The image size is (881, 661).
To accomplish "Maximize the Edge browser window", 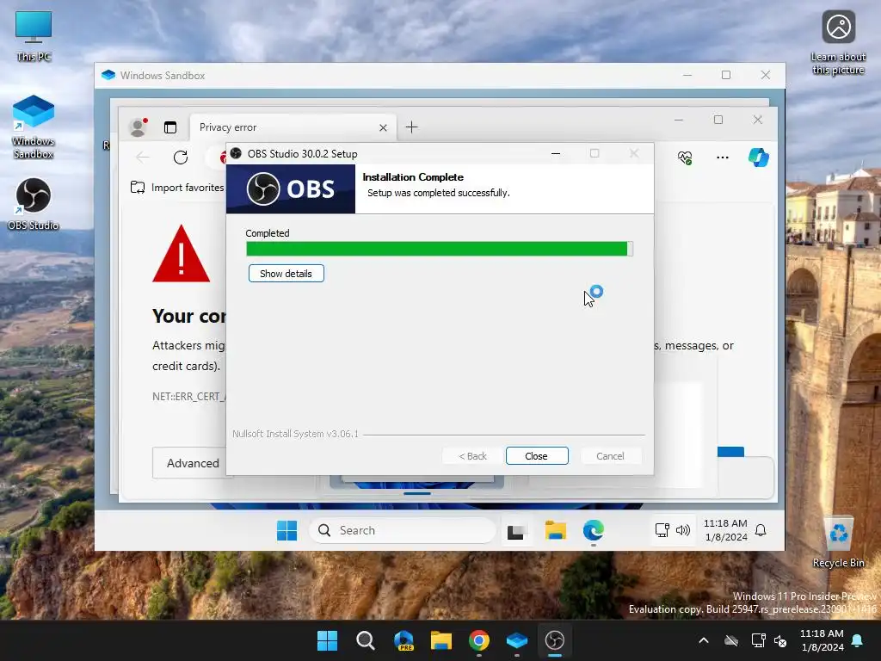I will tap(718, 120).
